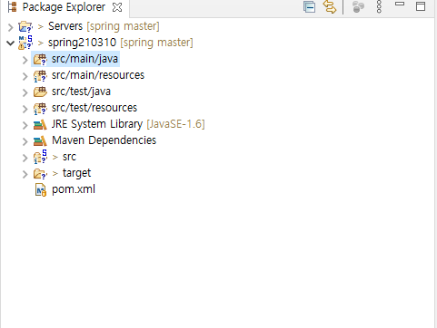Screen dimensions: 437x328
Task: Expand the Maven Dependencies node
Action: [25, 141]
